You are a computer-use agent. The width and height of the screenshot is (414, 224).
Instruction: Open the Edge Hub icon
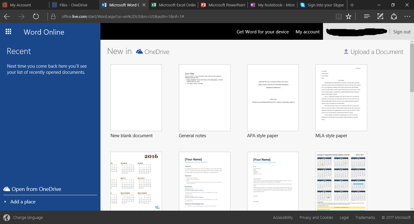click(367, 16)
